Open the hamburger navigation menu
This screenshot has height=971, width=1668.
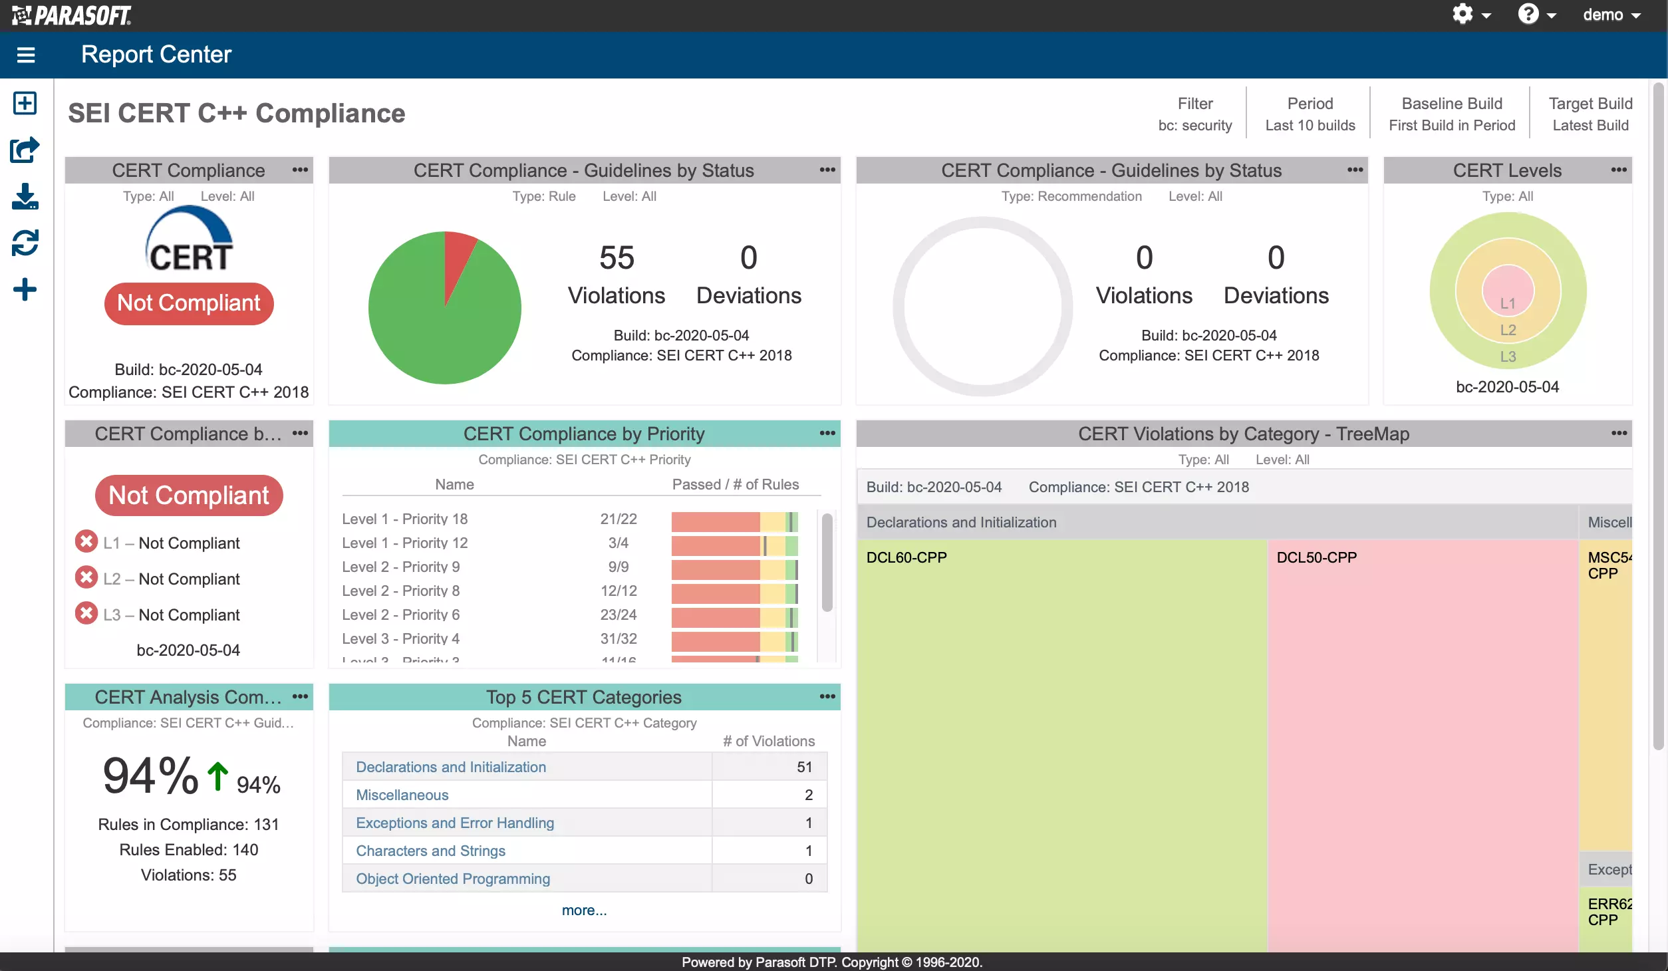pyautogui.click(x=26, y=55)
